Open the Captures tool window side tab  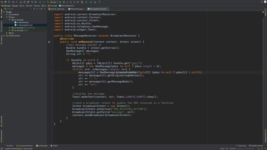point(1,40)
